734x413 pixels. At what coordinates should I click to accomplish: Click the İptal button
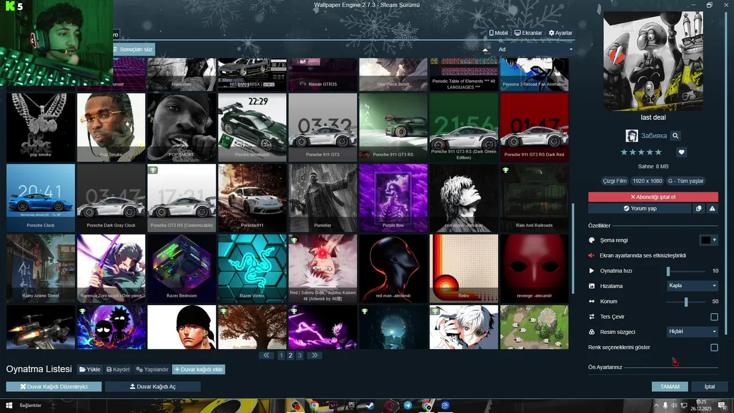[x=710, y=387]
